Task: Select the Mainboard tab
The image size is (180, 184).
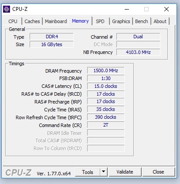Action: [x=56, y=21]
